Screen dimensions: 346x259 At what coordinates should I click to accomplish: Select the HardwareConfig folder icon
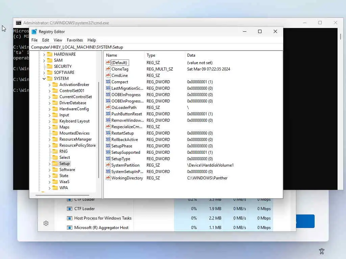pos(55,109)
